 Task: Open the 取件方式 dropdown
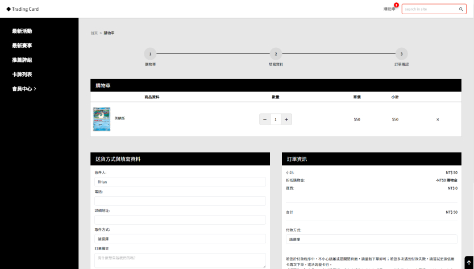click(180, 239)
